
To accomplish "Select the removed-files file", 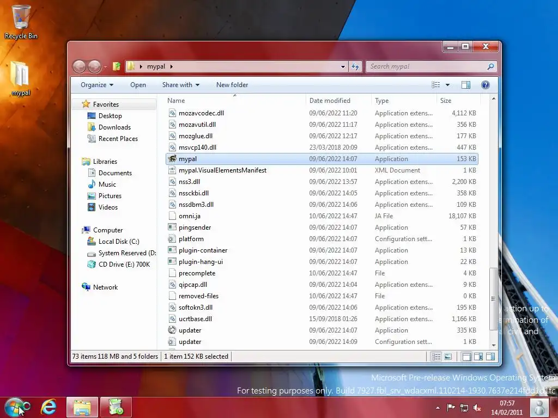I will [198, 296].
